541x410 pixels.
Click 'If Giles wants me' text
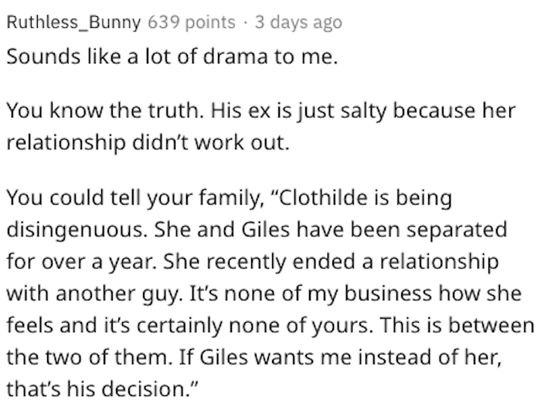[x=265, y=357]
